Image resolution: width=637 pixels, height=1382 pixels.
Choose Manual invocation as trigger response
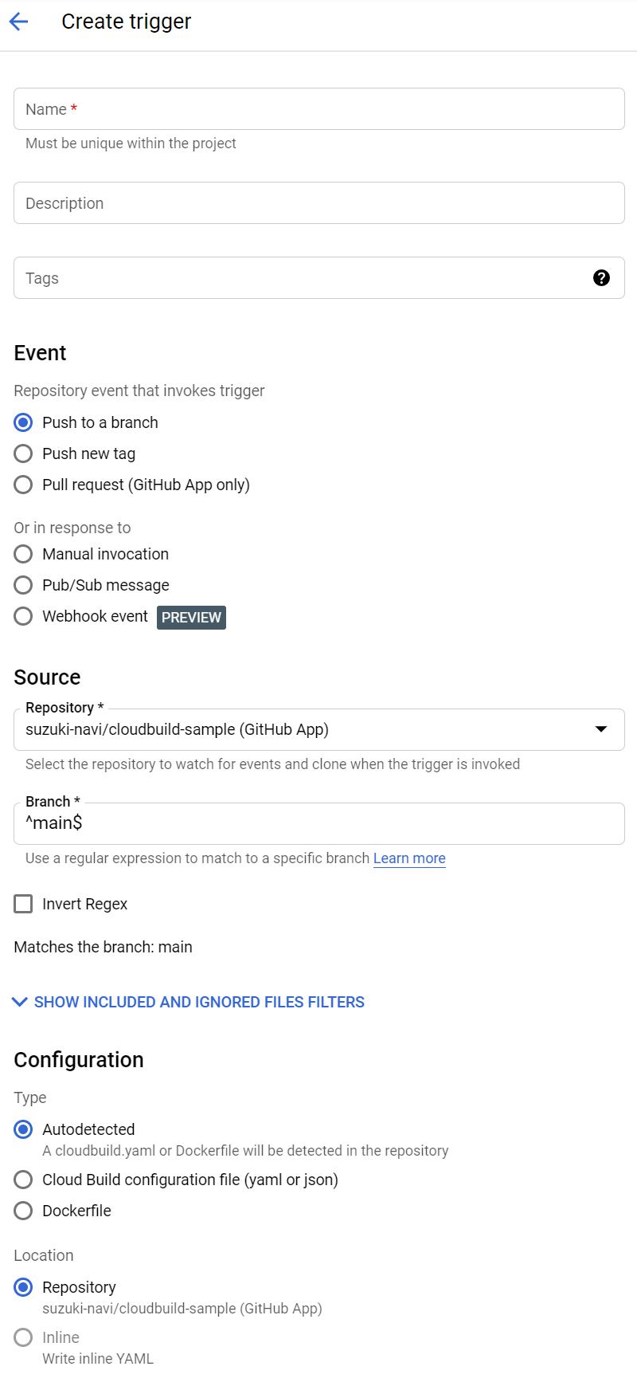(23, 553)
